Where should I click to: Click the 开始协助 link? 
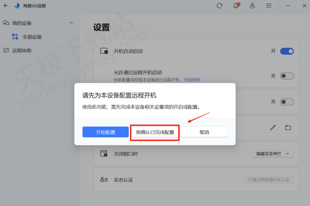point(192,80)
